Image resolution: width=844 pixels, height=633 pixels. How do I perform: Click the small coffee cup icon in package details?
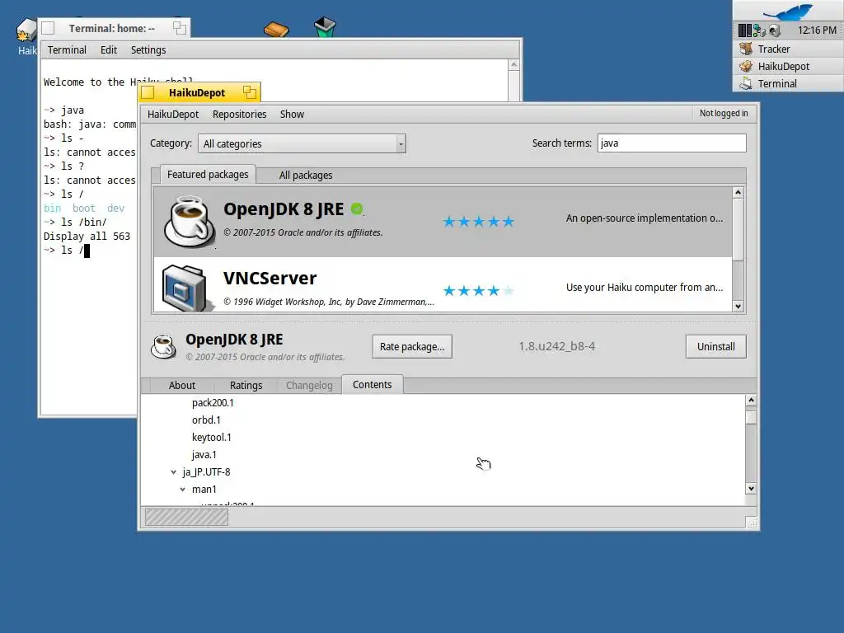pyautogui.click(x=164, y=347)
